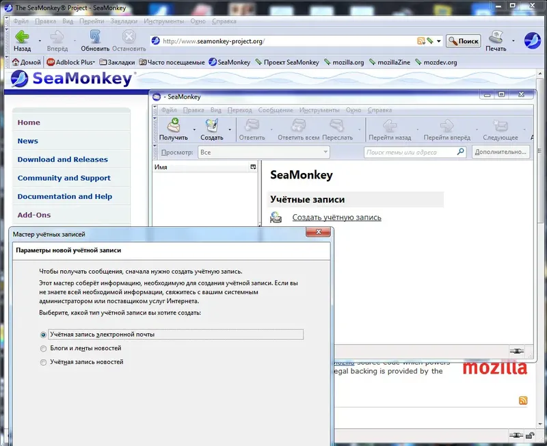Open dropdown arrow next to Печать

(513, 40)
